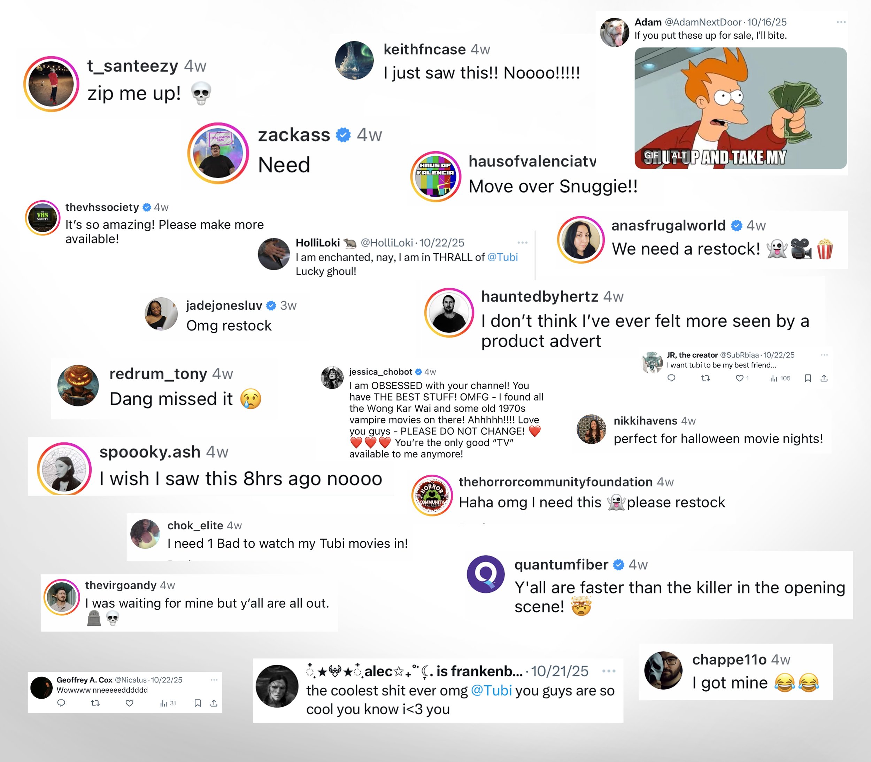Viewport: 871px width, 762px height.
Task: Open the more options menu on Adam's tweet
Action: pos(841,22)
